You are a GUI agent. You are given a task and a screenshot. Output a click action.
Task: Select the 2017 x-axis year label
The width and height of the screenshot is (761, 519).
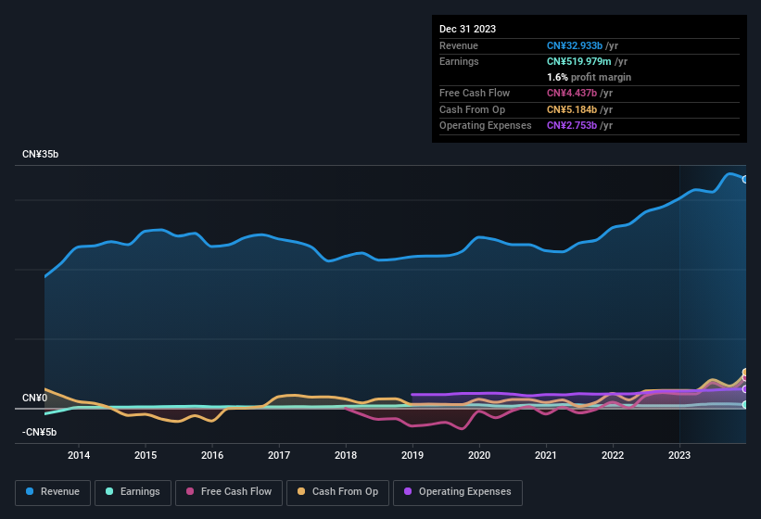click(x=279, y=455)
